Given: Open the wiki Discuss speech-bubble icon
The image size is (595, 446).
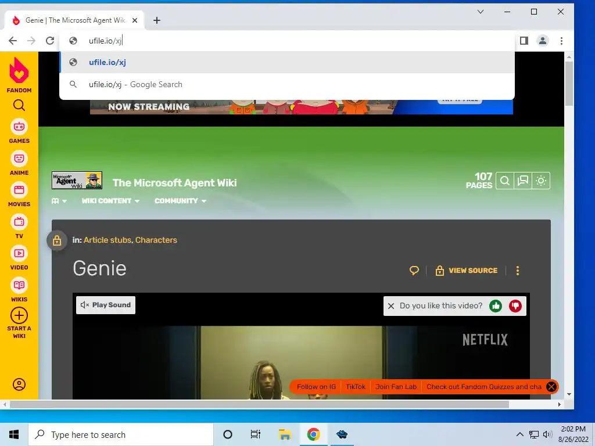Looking at the screenshot, I should (523, 181).
